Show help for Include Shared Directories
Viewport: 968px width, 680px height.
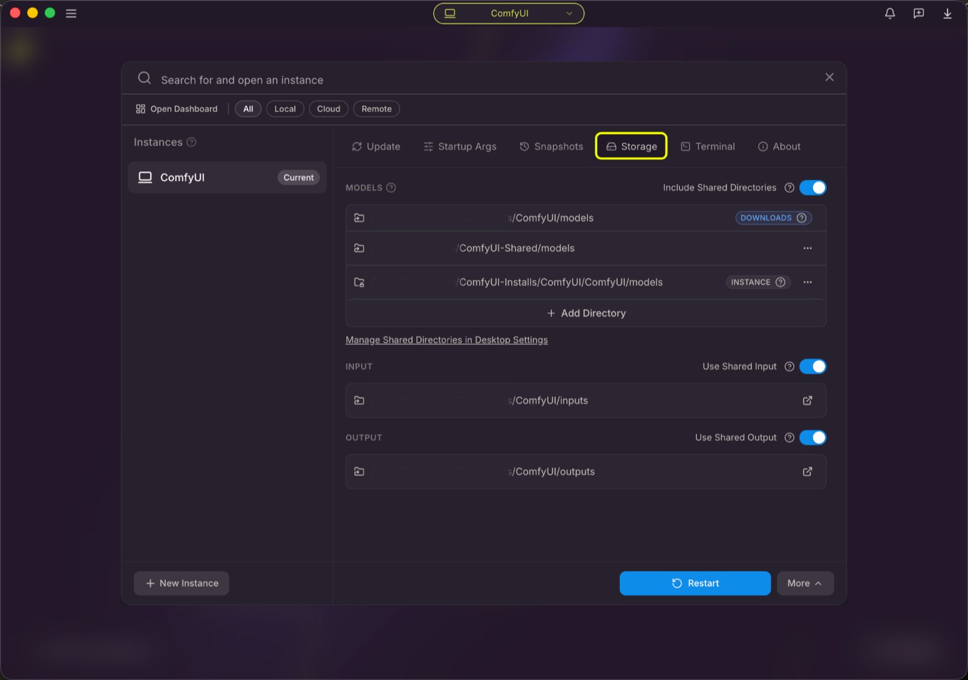789,188
